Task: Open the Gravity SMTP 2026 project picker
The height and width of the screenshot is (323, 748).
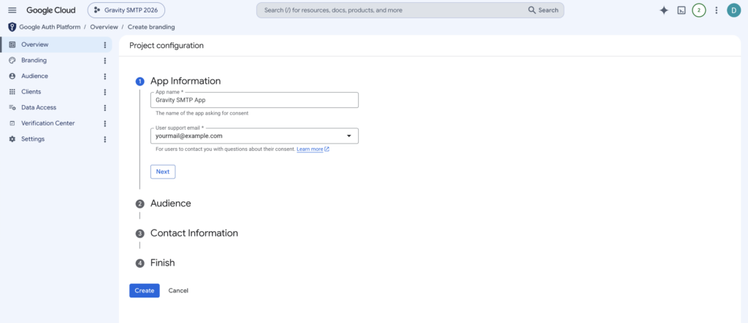Action: [x=126, y=10]
